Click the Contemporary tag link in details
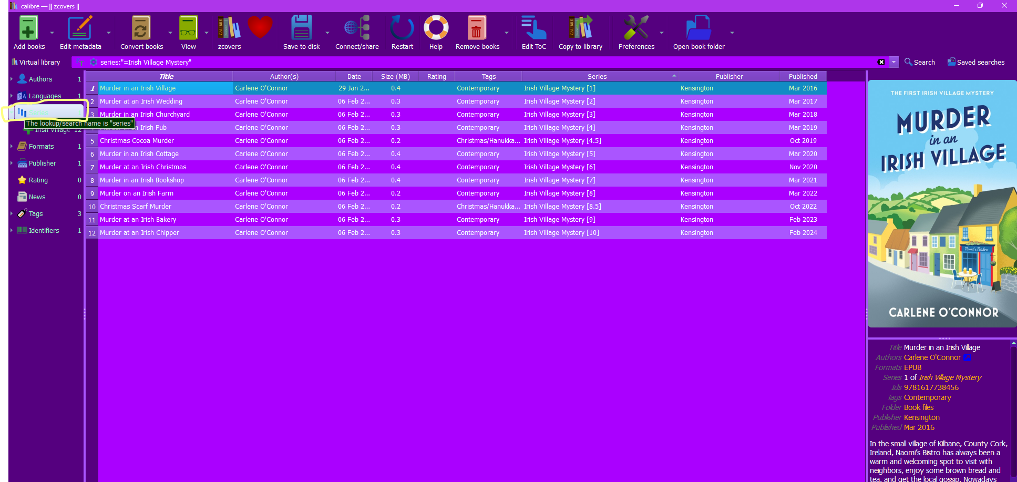The height and width of the screenshot is (482, 1017). tap(928, 397)
